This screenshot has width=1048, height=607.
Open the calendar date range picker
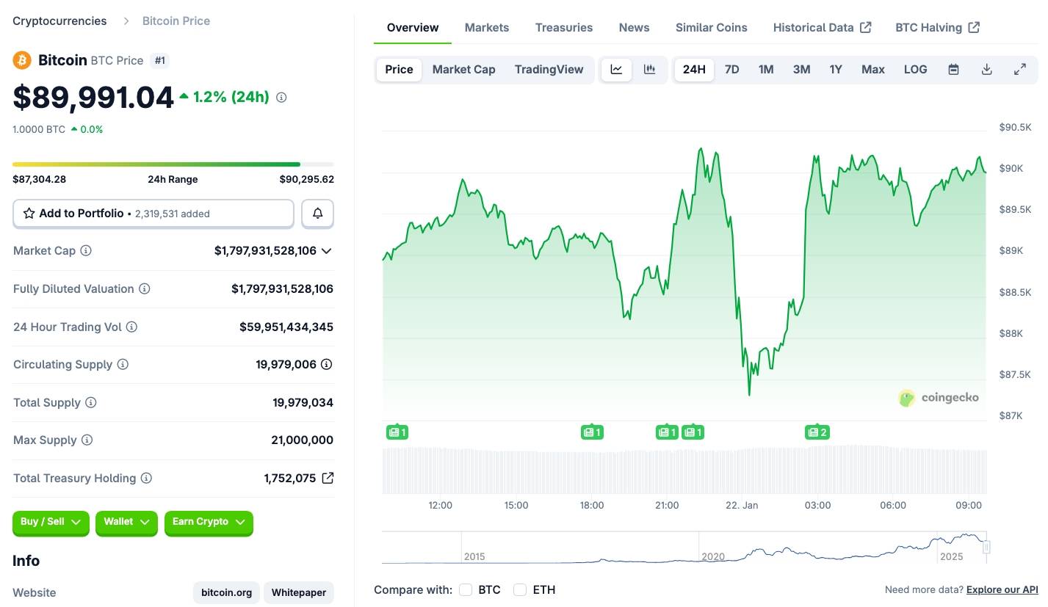[953, 70]
